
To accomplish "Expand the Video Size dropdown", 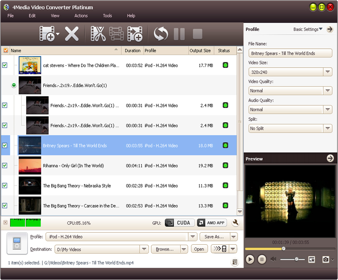I will point(328,72).
